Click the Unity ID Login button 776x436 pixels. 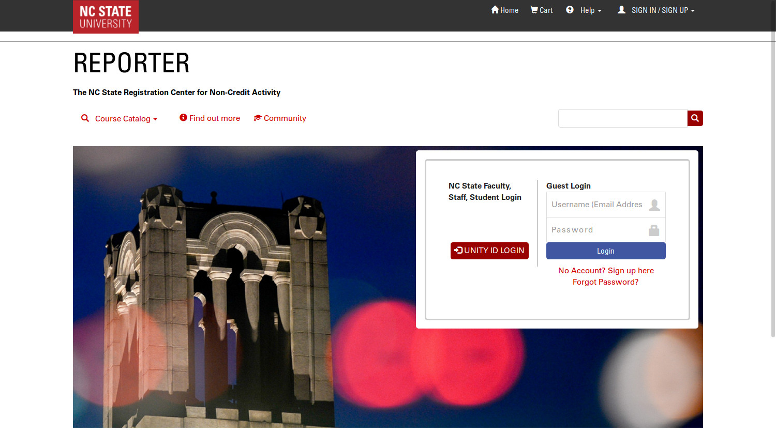[489, 251]
